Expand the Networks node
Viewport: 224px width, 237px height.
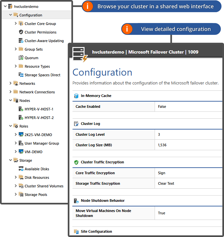coord(11,83)
